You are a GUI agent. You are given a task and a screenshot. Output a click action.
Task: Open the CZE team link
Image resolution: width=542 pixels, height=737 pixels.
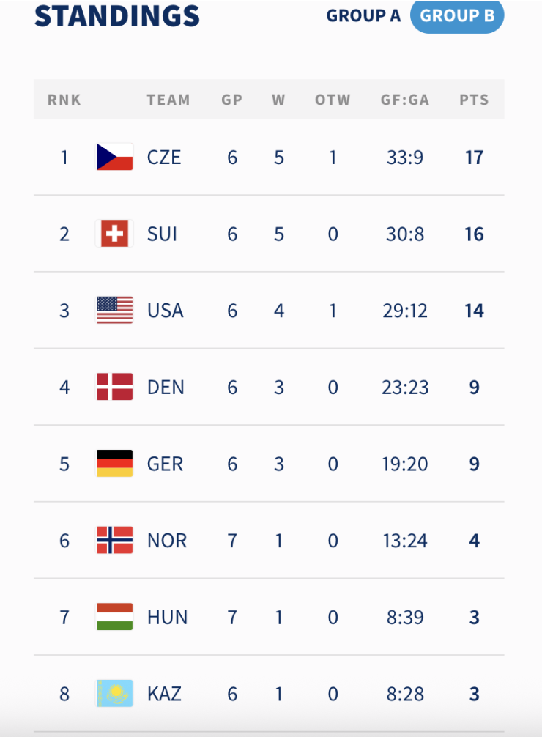(x=164, y=158)
